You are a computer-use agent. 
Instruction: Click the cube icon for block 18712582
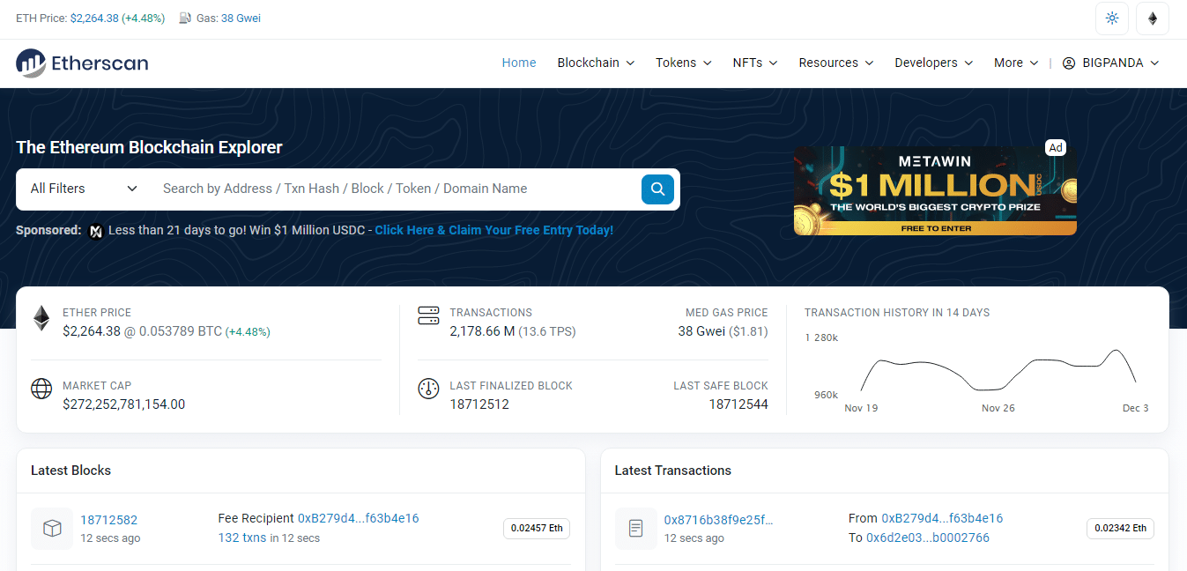click(x=51, y=528)
